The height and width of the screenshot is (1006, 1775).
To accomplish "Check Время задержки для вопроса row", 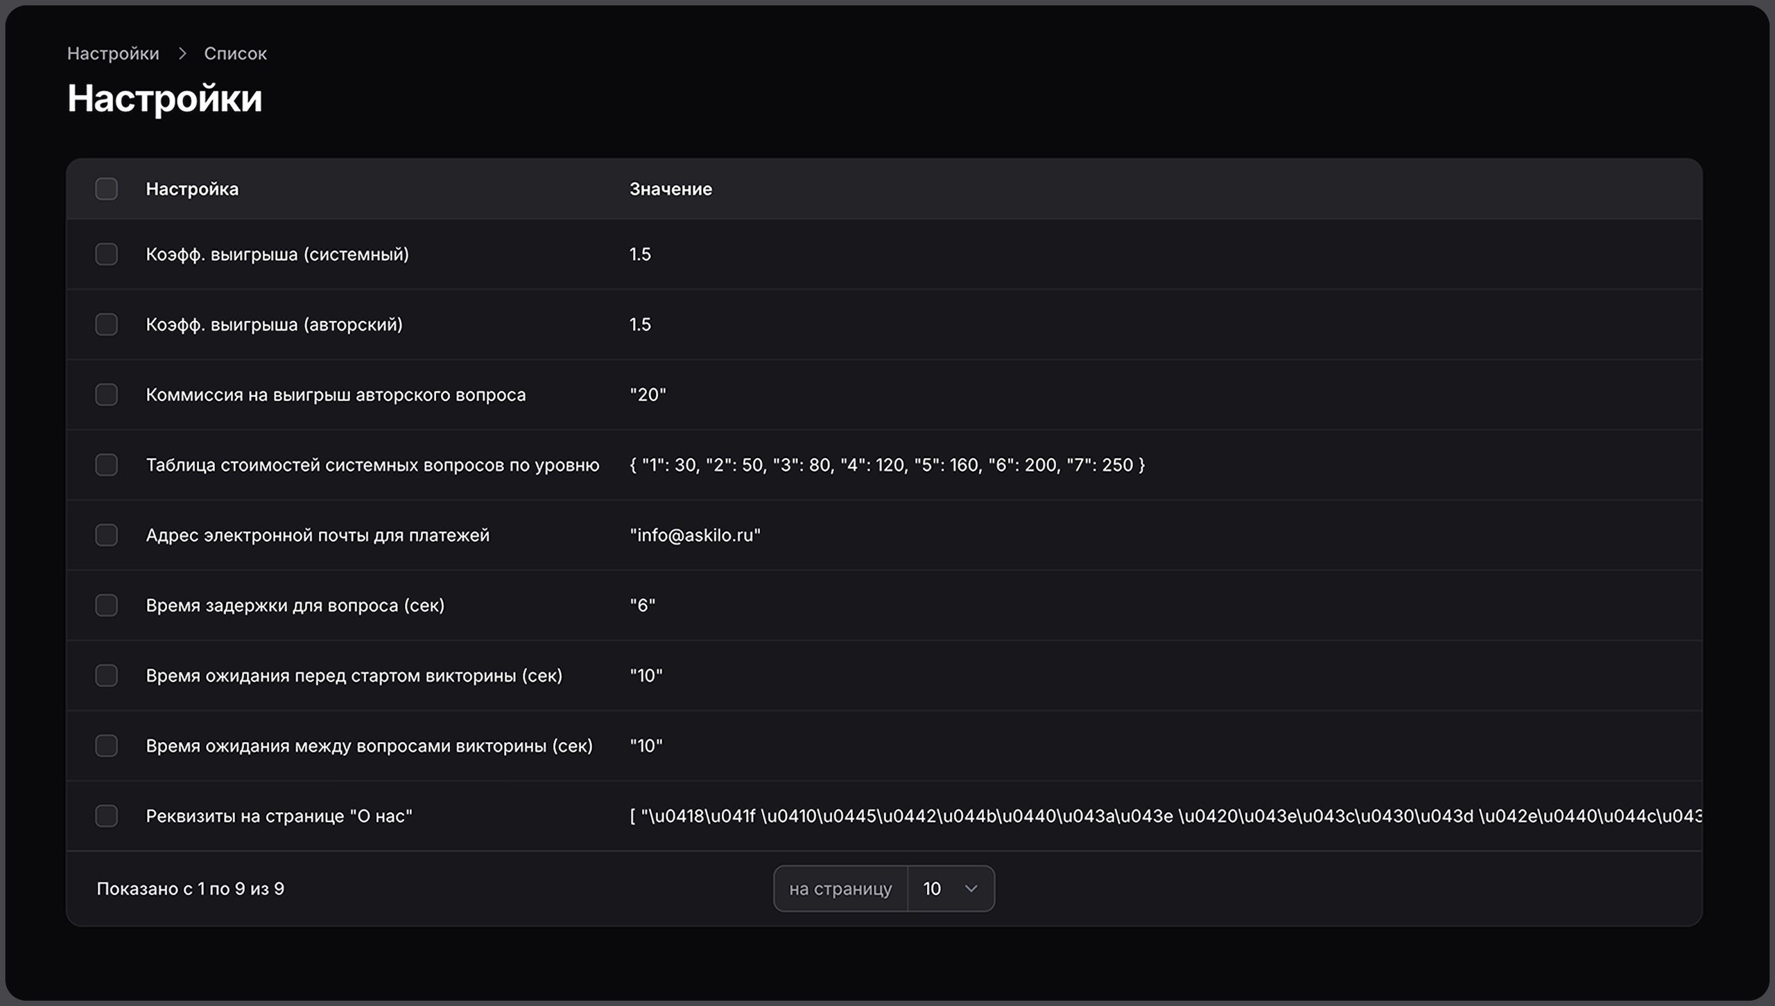I will pos(106,606).
